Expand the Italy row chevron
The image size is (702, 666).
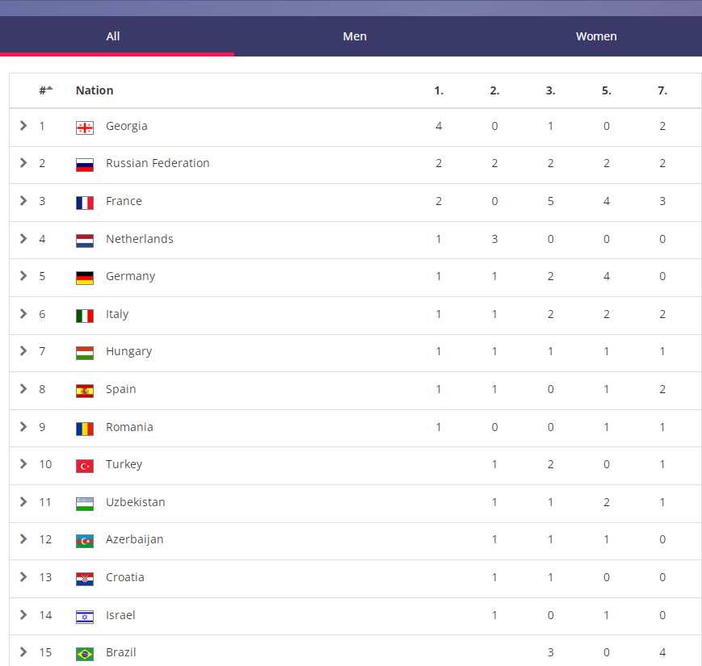[x=23, y=314]
